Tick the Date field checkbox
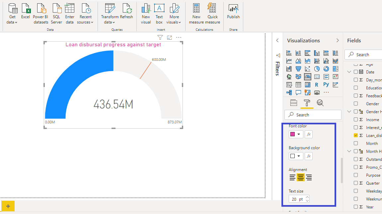This screenshot has height=214, width=382. point(356,72)
